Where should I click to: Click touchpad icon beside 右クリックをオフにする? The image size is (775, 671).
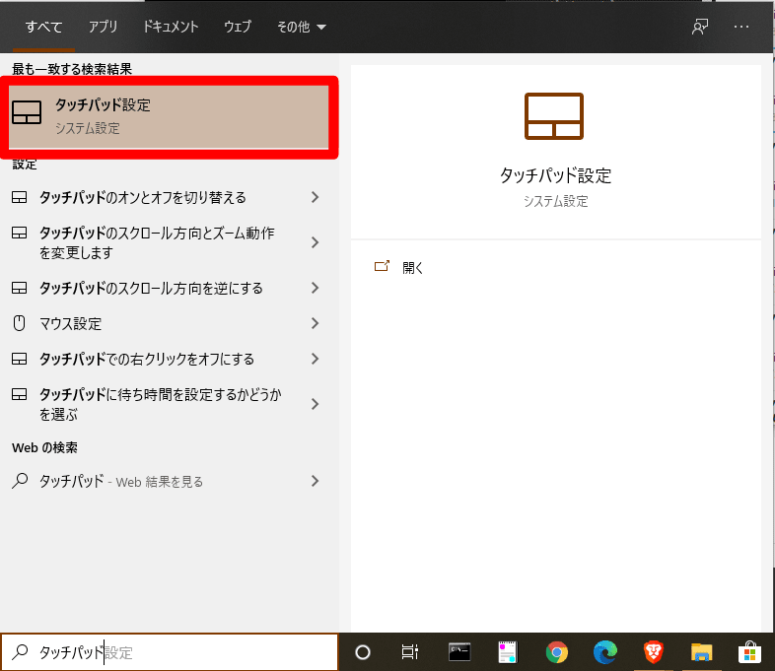(x=20, y=359)
